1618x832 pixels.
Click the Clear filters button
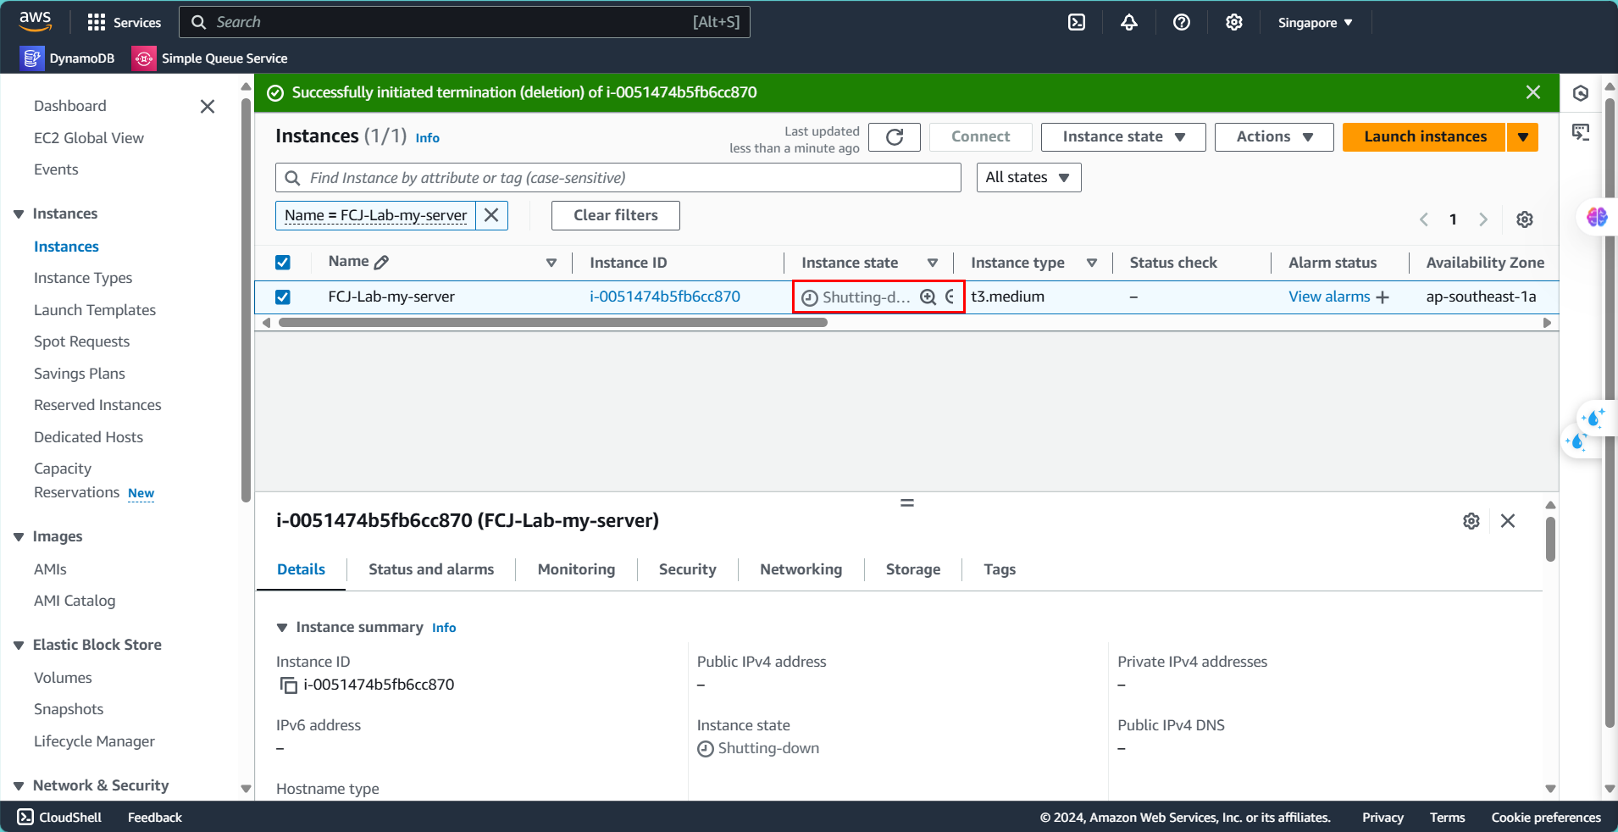pyautogui.click(x=615, y=215)
